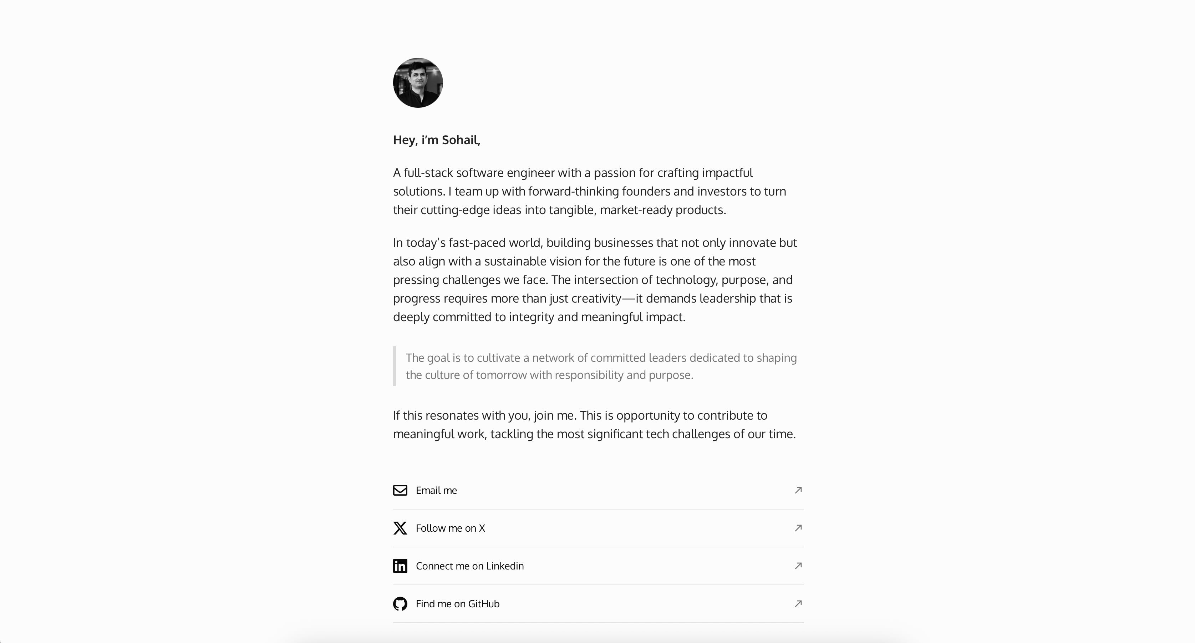Click the arrow icon in the X row

(798, 528)
